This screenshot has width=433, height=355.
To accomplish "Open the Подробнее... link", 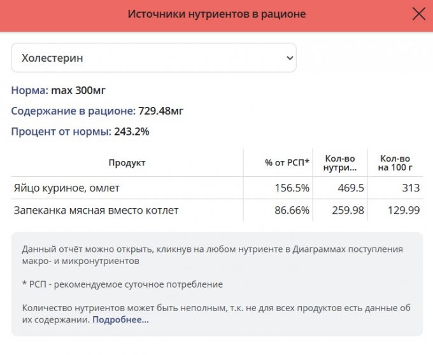I will coord(120,319).
